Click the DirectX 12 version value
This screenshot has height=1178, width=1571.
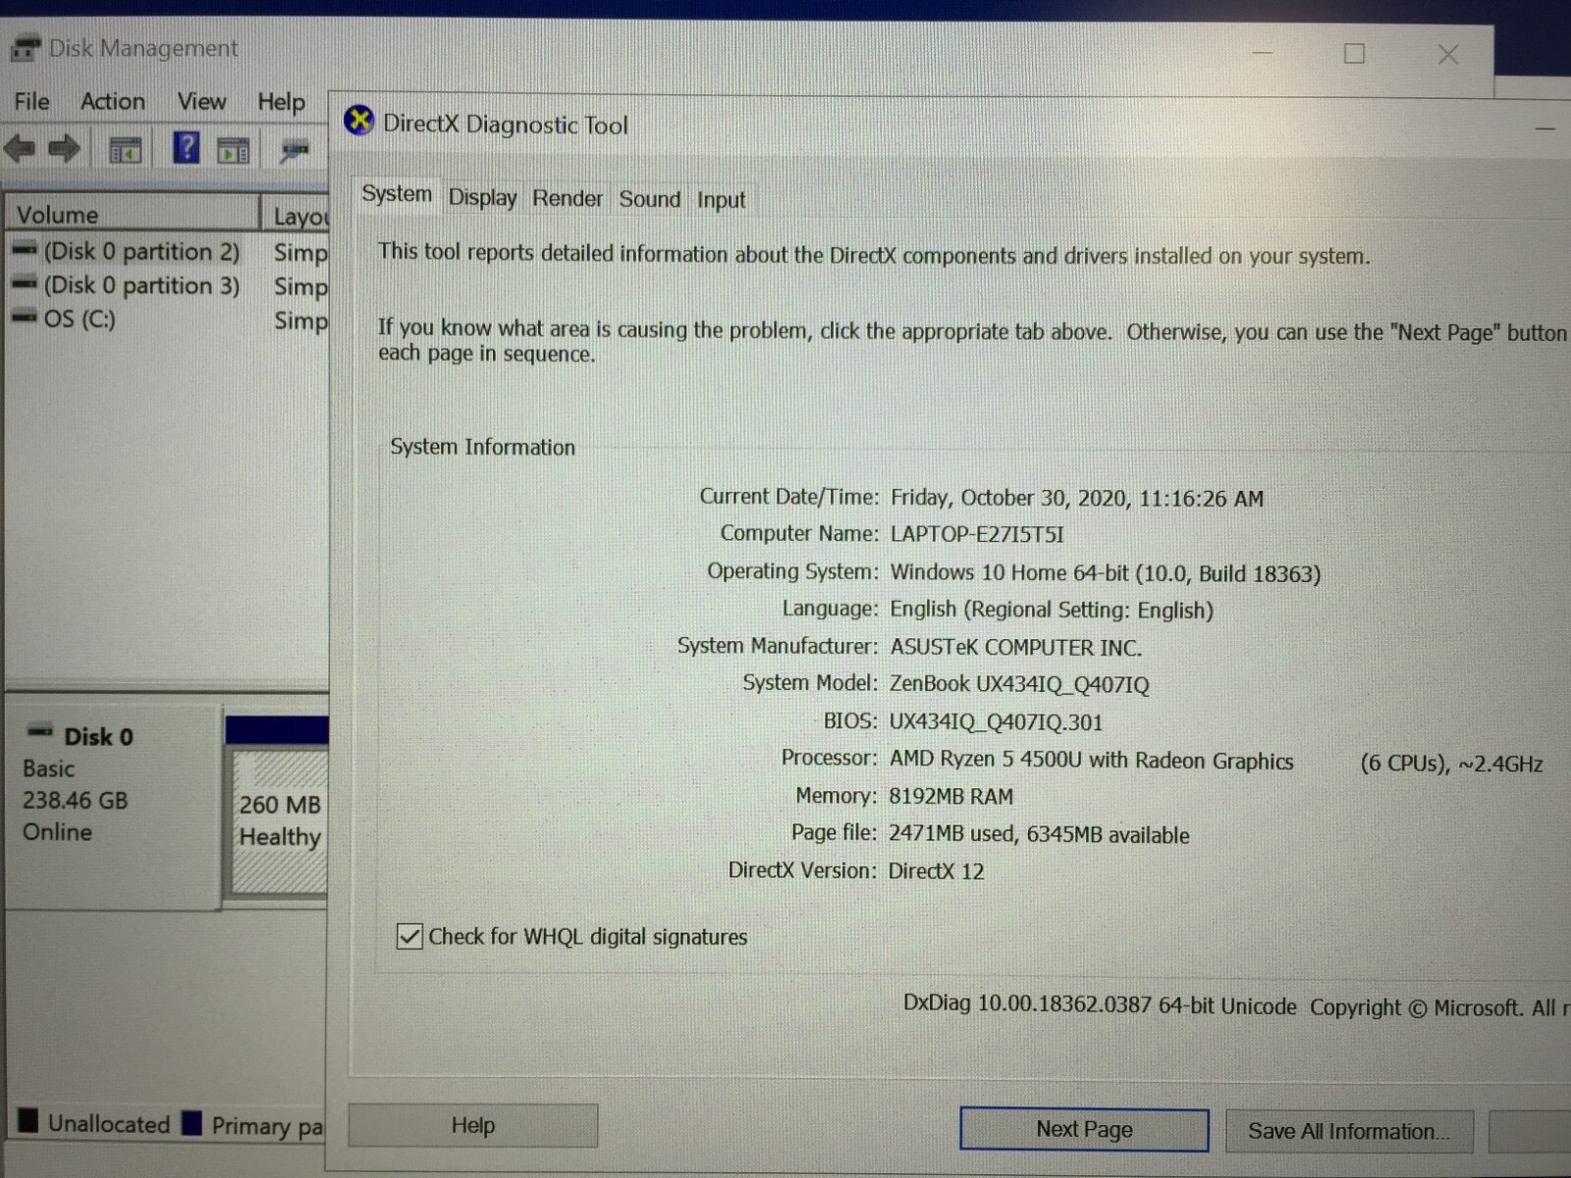pos(936,871)
